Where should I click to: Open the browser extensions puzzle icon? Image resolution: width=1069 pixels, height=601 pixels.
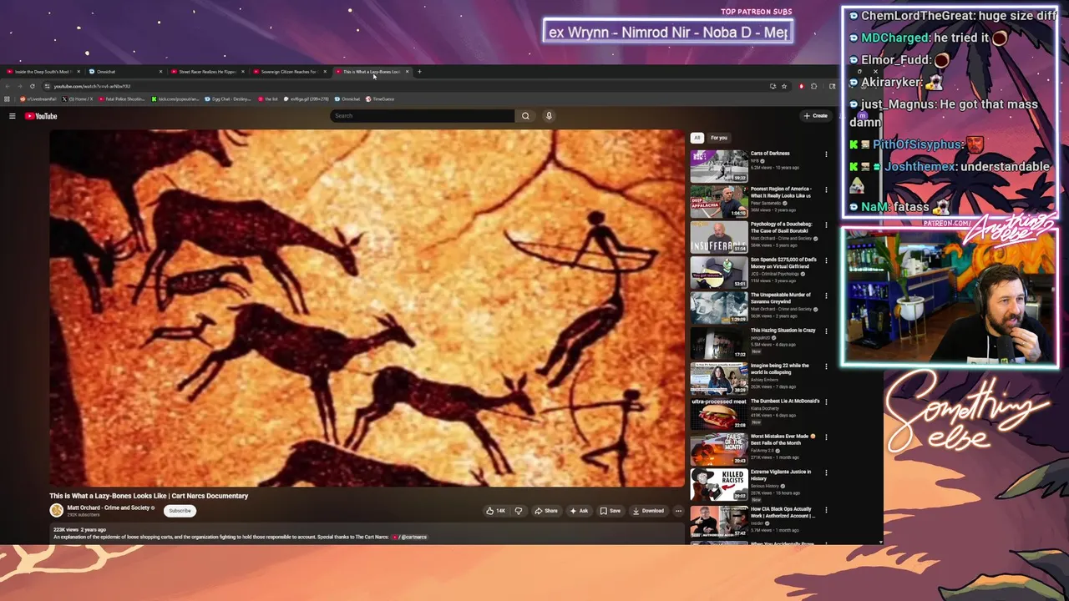pos(814,86)
